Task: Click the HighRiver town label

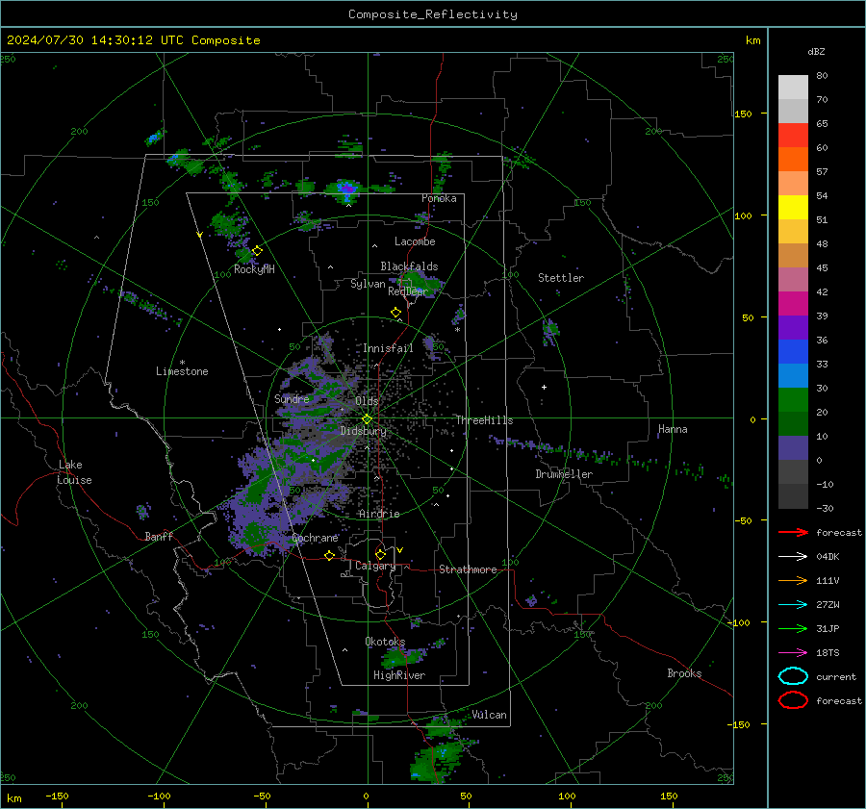Action: (399, 675)
